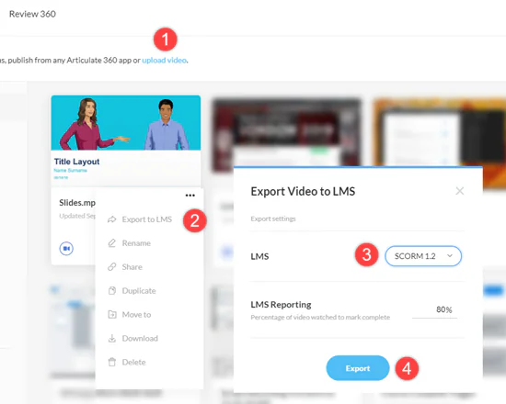Click the upload video link
The height and width of the screenshot is (404, 506).
[x=165, y=61]
